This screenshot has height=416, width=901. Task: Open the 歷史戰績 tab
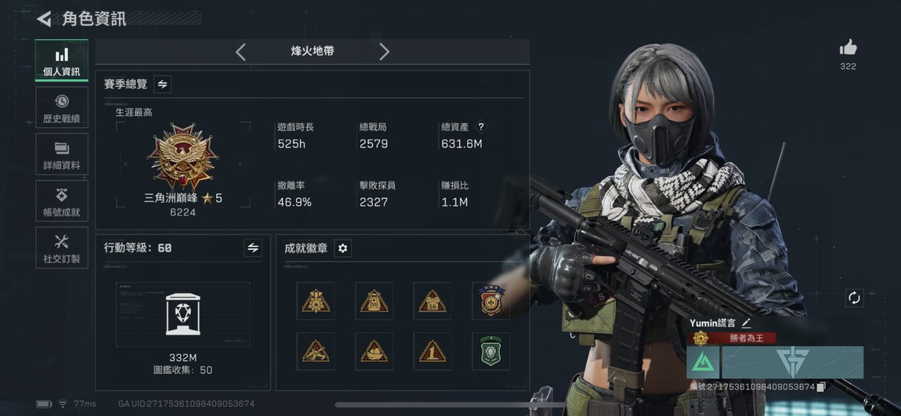coord(61,107)
